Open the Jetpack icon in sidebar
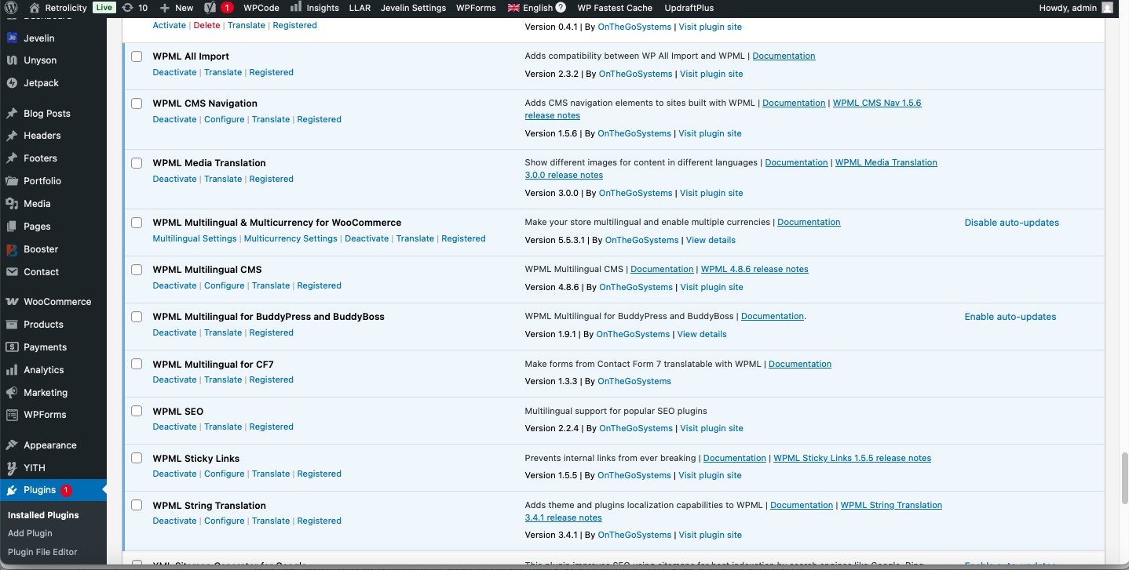Image resolution: width=1129 pixels, height=570 pixels. tap(12, 83)
